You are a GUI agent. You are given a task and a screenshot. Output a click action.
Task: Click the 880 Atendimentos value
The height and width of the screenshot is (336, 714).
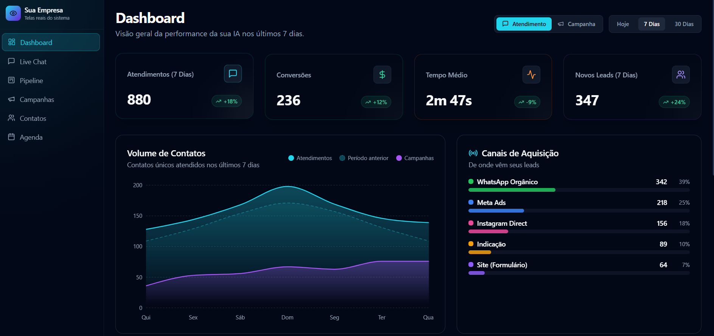point(139,100)
